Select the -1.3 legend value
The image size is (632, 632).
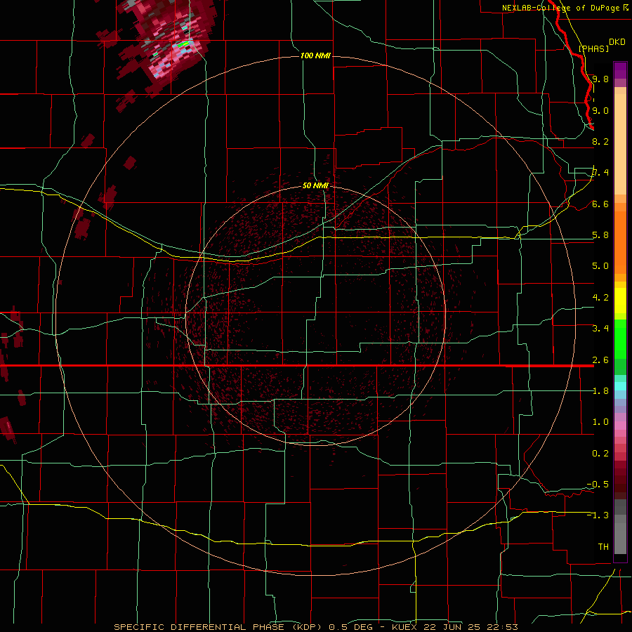598,515
